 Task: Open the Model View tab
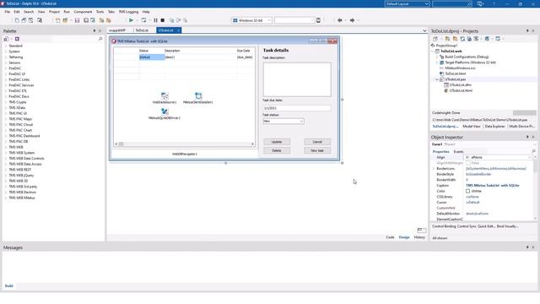pyautogui.click(x=472, y=127)
